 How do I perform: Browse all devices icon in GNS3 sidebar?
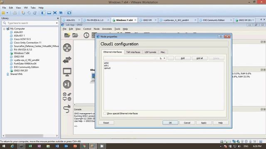pos(67,96)
